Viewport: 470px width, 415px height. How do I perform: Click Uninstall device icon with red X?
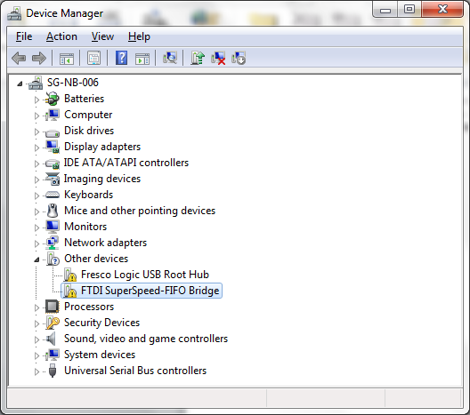pyautogui.click(x=218, y=58)
